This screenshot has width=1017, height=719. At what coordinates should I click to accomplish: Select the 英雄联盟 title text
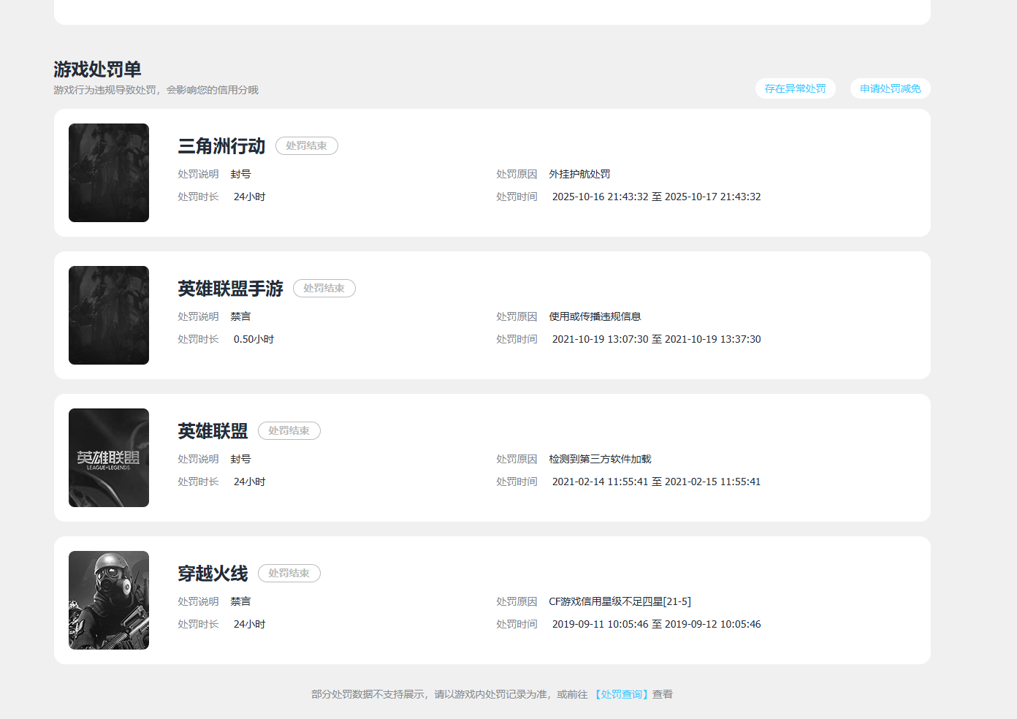point(213,431)
